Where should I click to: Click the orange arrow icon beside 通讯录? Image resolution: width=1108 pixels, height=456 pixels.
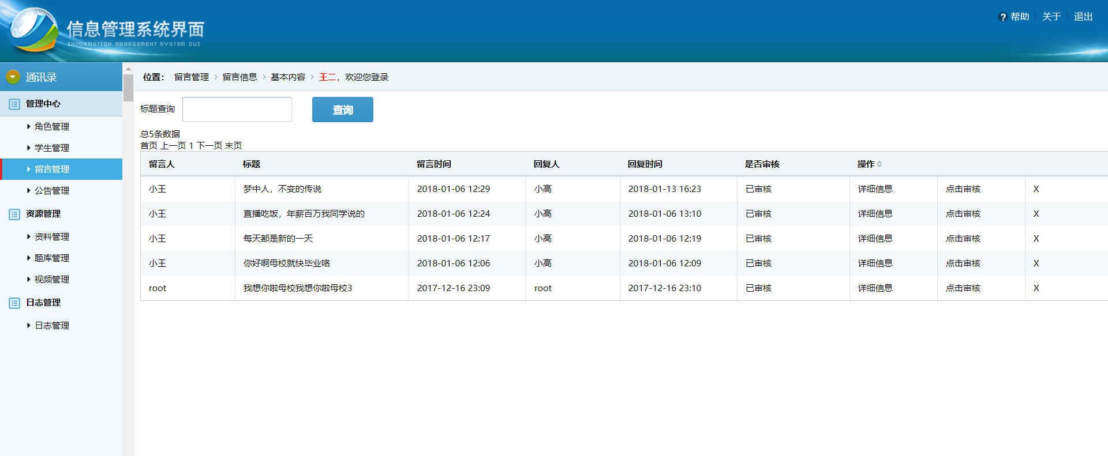13,77
